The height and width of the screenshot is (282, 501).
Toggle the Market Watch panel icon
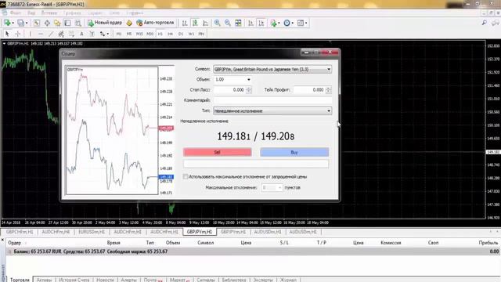click(37, 23)
